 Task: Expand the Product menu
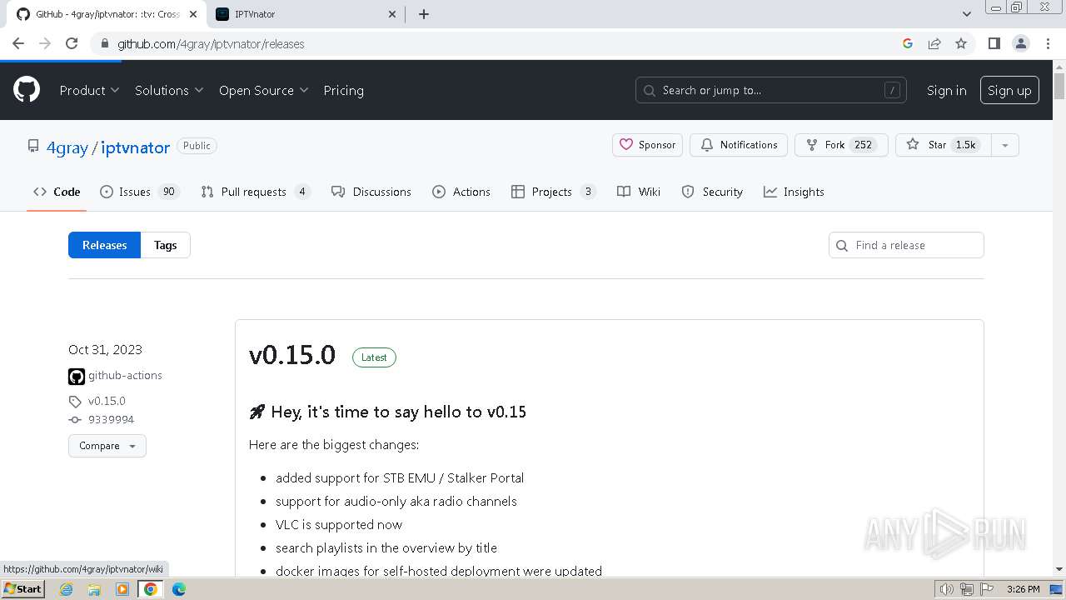[x=89, y=90]
